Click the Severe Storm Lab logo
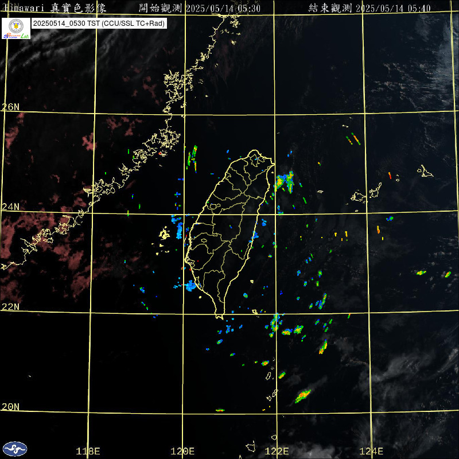 (16, 28)
